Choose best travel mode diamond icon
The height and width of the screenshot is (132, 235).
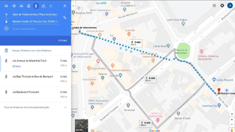[14, 6]
